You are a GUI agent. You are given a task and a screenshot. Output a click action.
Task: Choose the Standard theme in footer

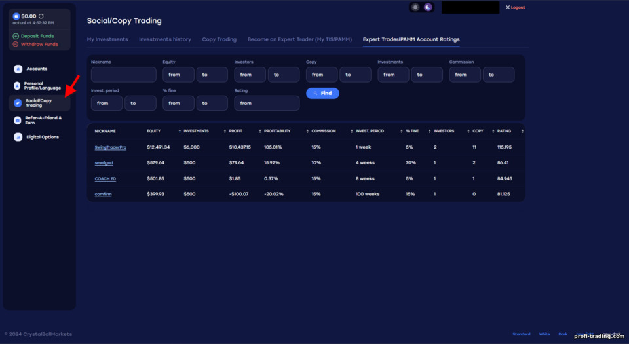click(x=521, y=334)
